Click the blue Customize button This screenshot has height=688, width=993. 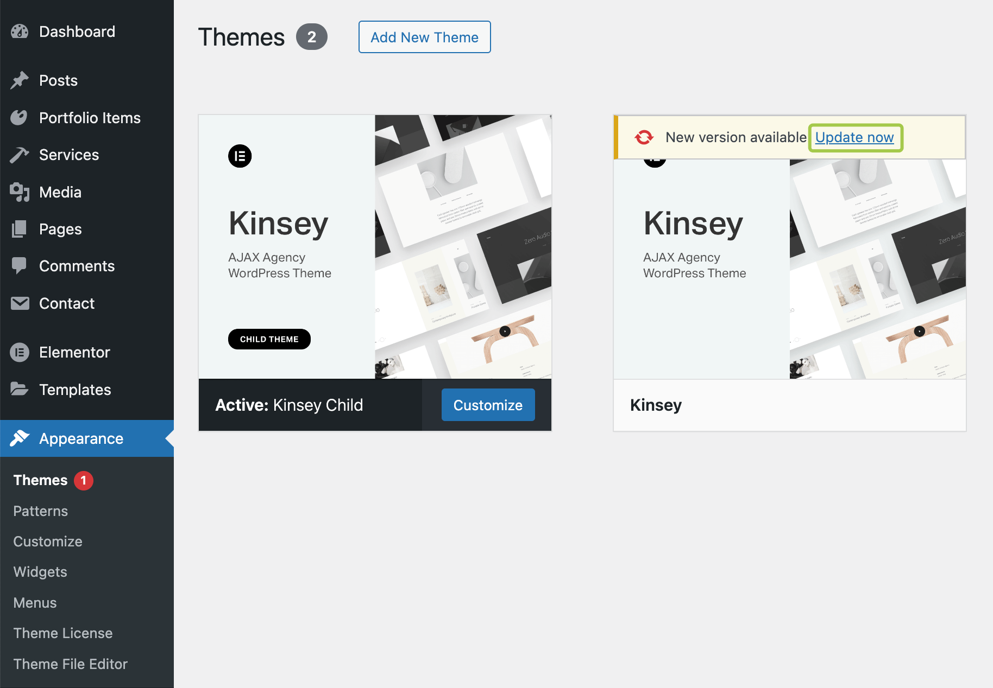coord(488,405)
